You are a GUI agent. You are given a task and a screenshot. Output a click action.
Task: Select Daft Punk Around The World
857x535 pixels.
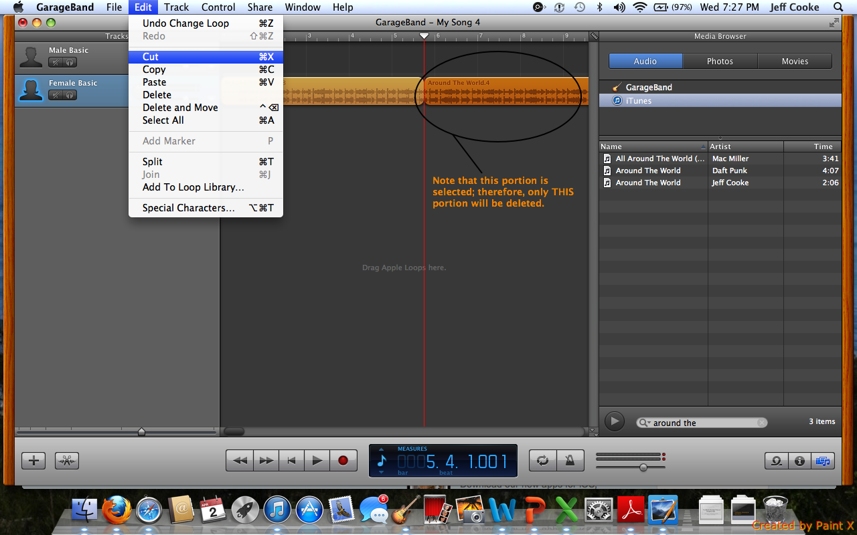pyautogui.click(x=720, y=171)
